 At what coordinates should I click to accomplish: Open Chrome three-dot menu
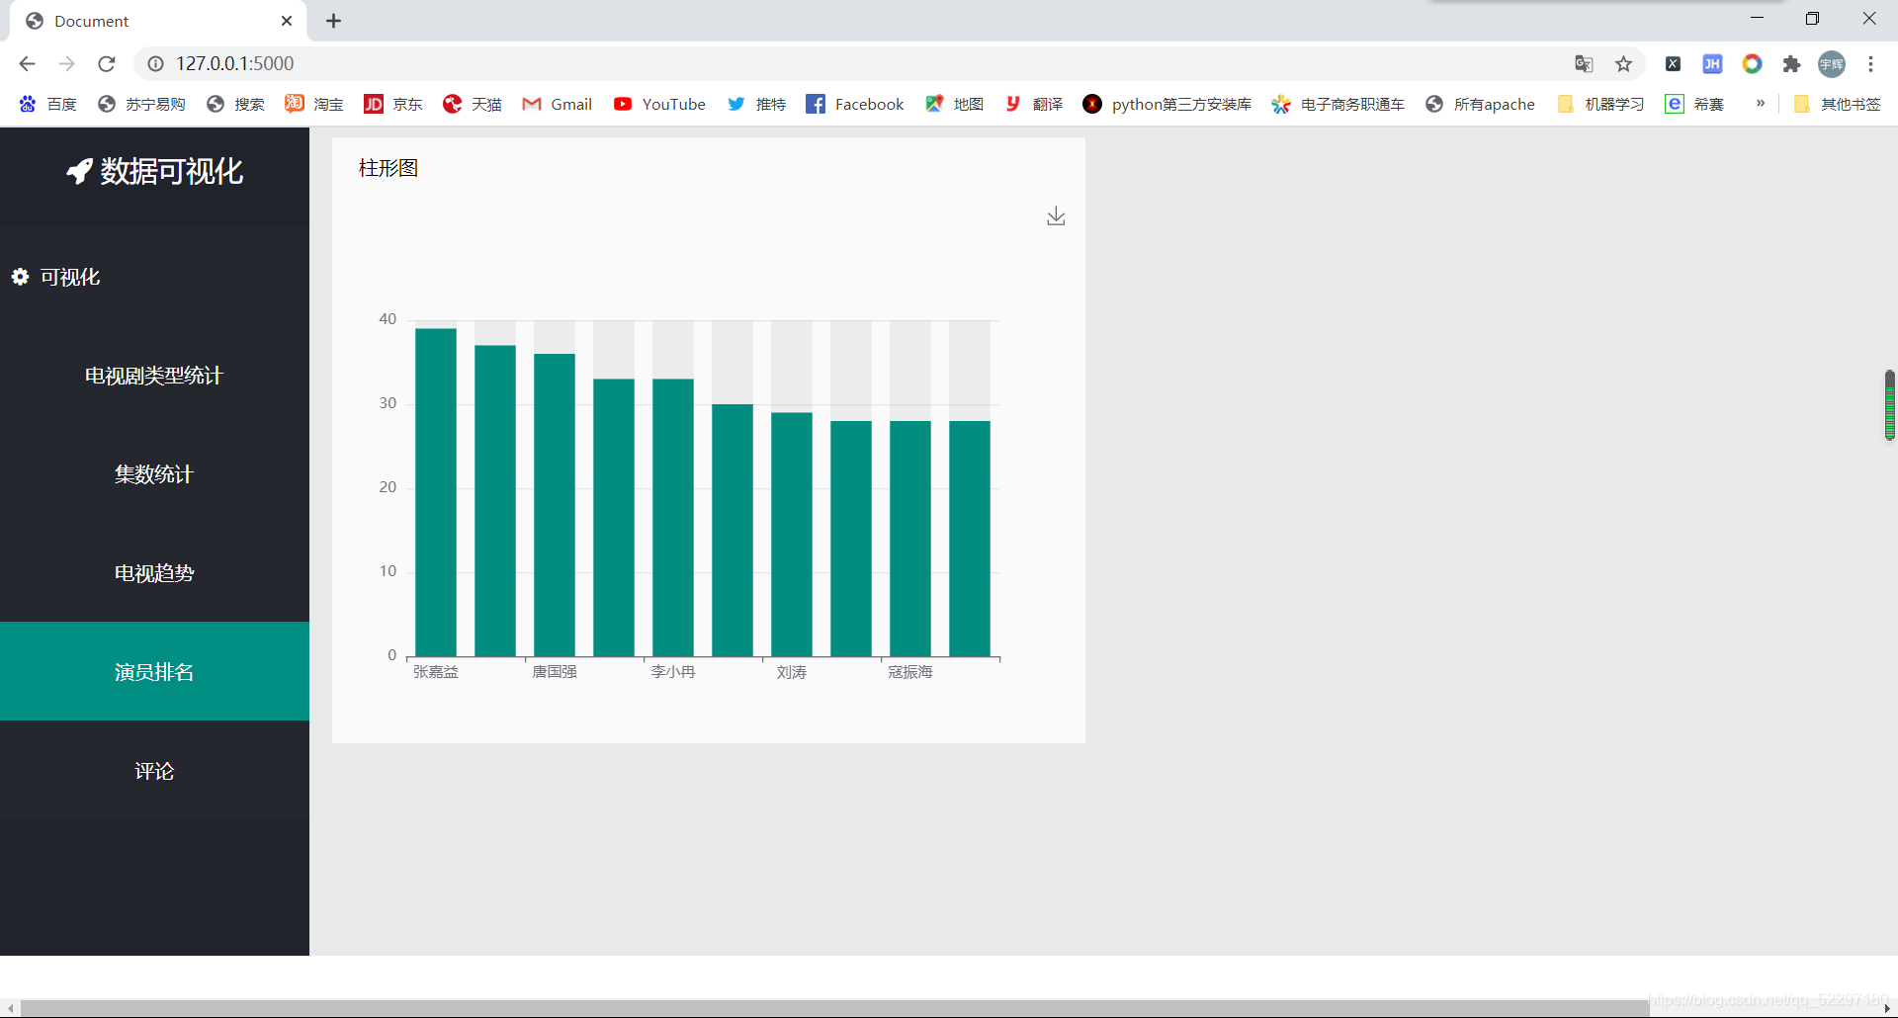[1870, 63]
